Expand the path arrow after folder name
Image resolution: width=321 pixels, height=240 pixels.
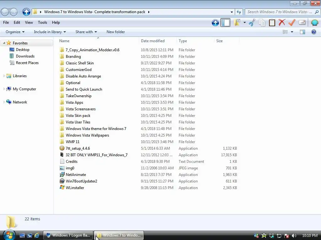[149, 12]
